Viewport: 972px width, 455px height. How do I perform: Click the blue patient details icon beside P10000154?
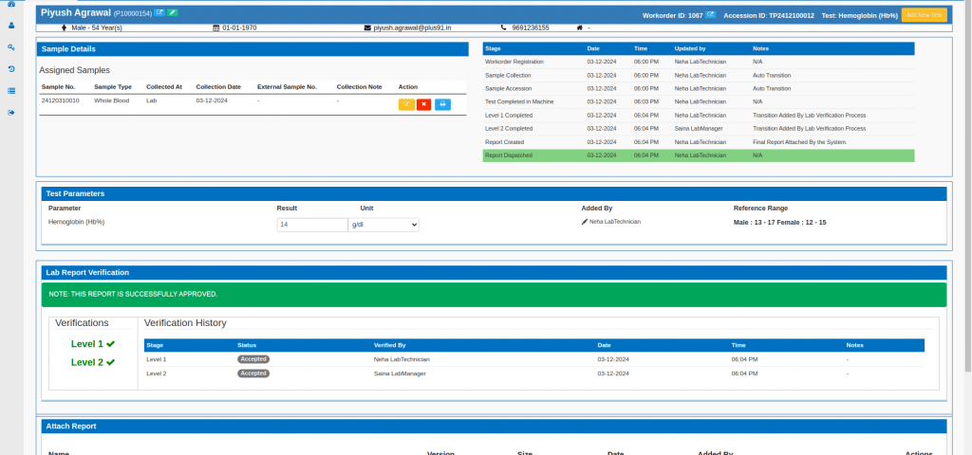point(159,13)
